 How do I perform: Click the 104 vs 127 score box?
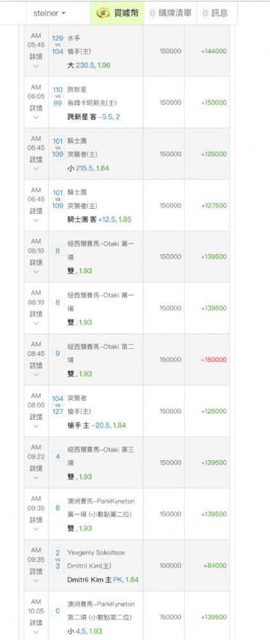pyautogui.click(x=58, y=404)
